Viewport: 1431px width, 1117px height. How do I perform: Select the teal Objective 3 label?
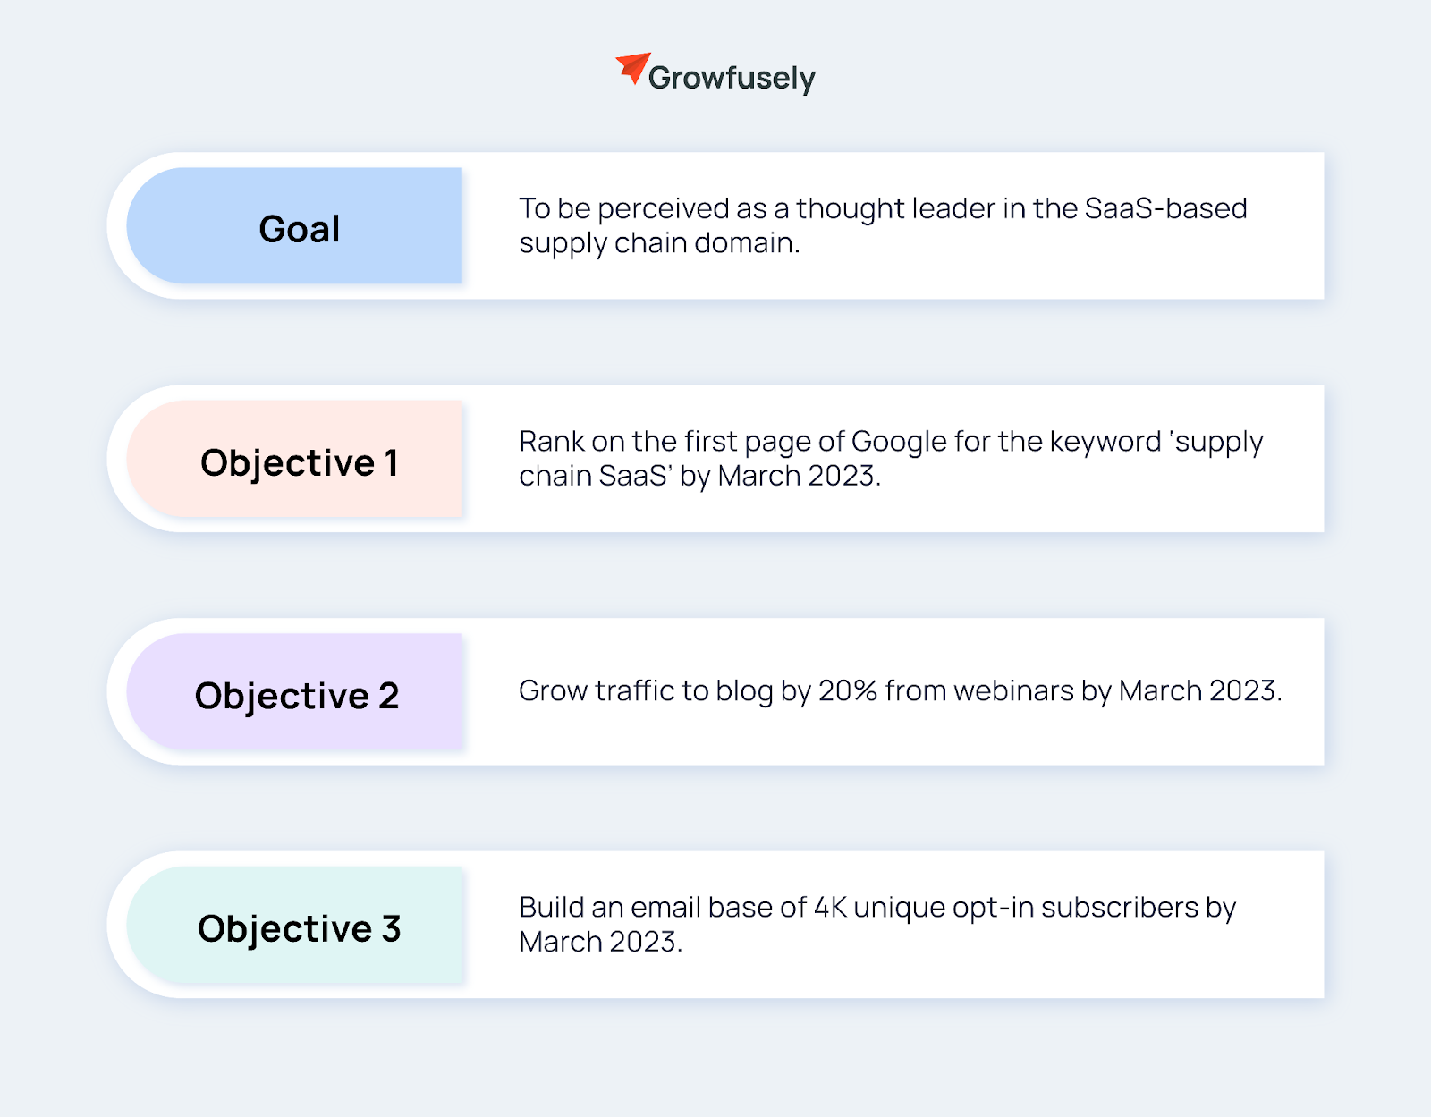[x=294, y=925]
